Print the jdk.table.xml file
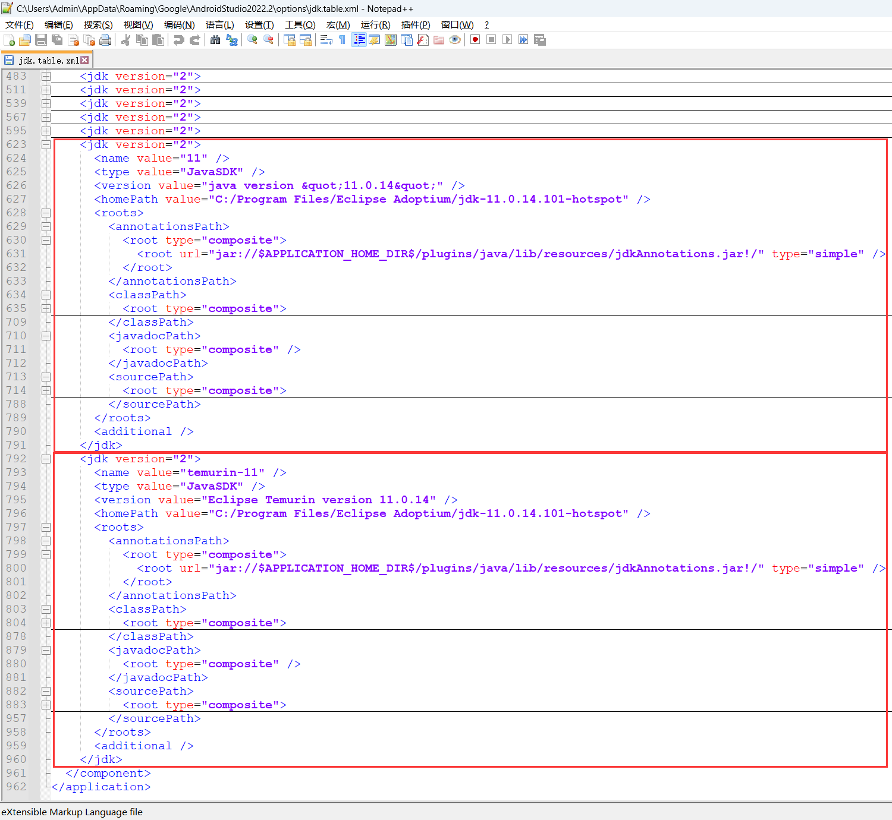892x820 pixels. 106,40
